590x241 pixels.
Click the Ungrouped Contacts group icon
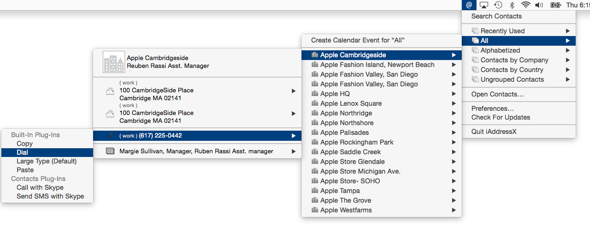pos(475,79)
